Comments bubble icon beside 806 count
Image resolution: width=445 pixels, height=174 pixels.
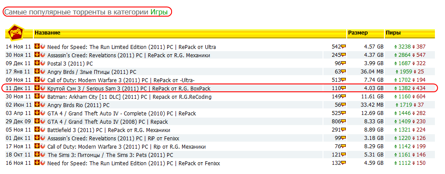(x=344, y=122)
